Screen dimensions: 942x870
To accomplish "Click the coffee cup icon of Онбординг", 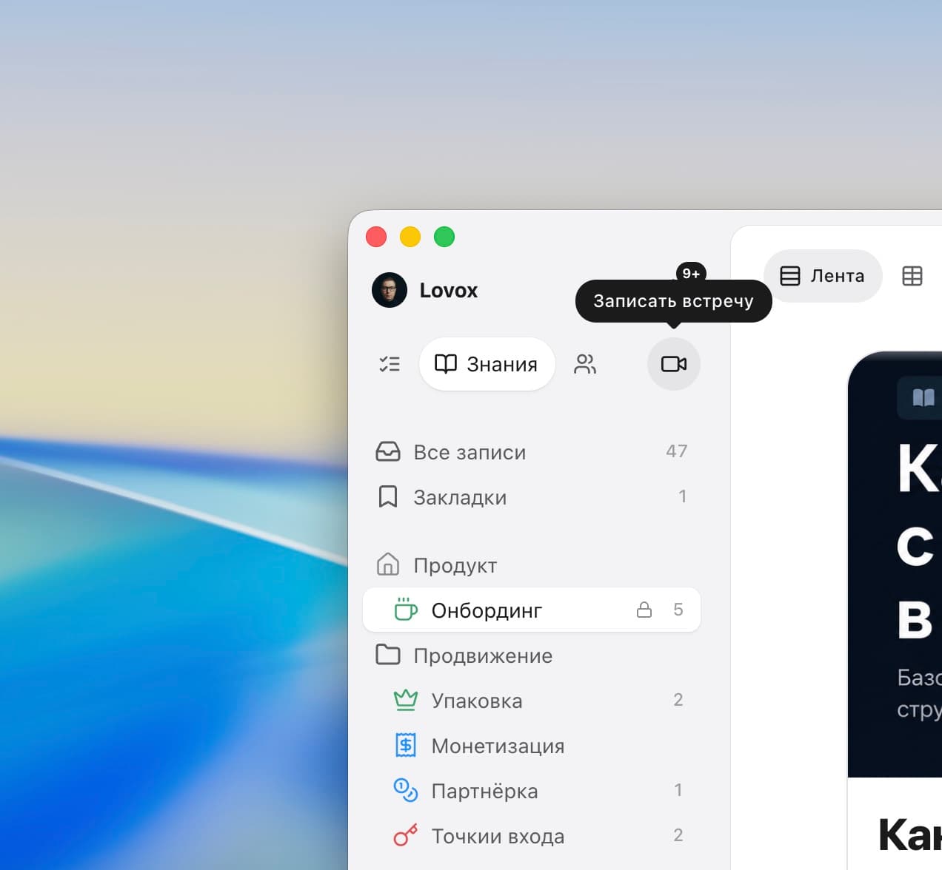I will [x=406, y=609].
